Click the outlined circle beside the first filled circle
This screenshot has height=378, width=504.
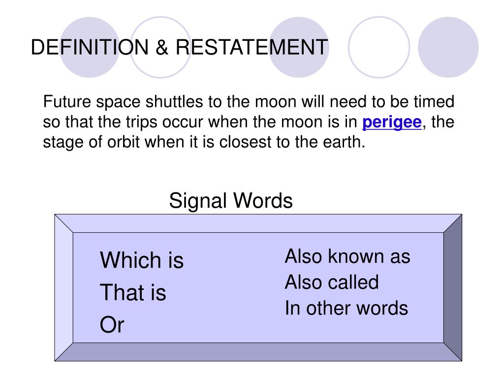[160, 47]
